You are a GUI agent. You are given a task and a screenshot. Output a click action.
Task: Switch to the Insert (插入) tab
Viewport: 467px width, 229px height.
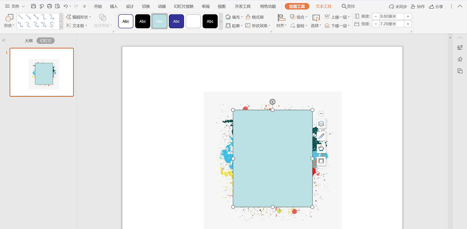tap(114, 6)
